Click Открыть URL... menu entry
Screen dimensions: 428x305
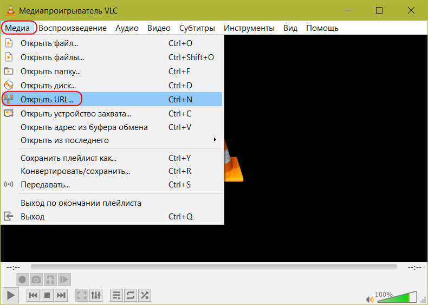click(x=112, y=99)
